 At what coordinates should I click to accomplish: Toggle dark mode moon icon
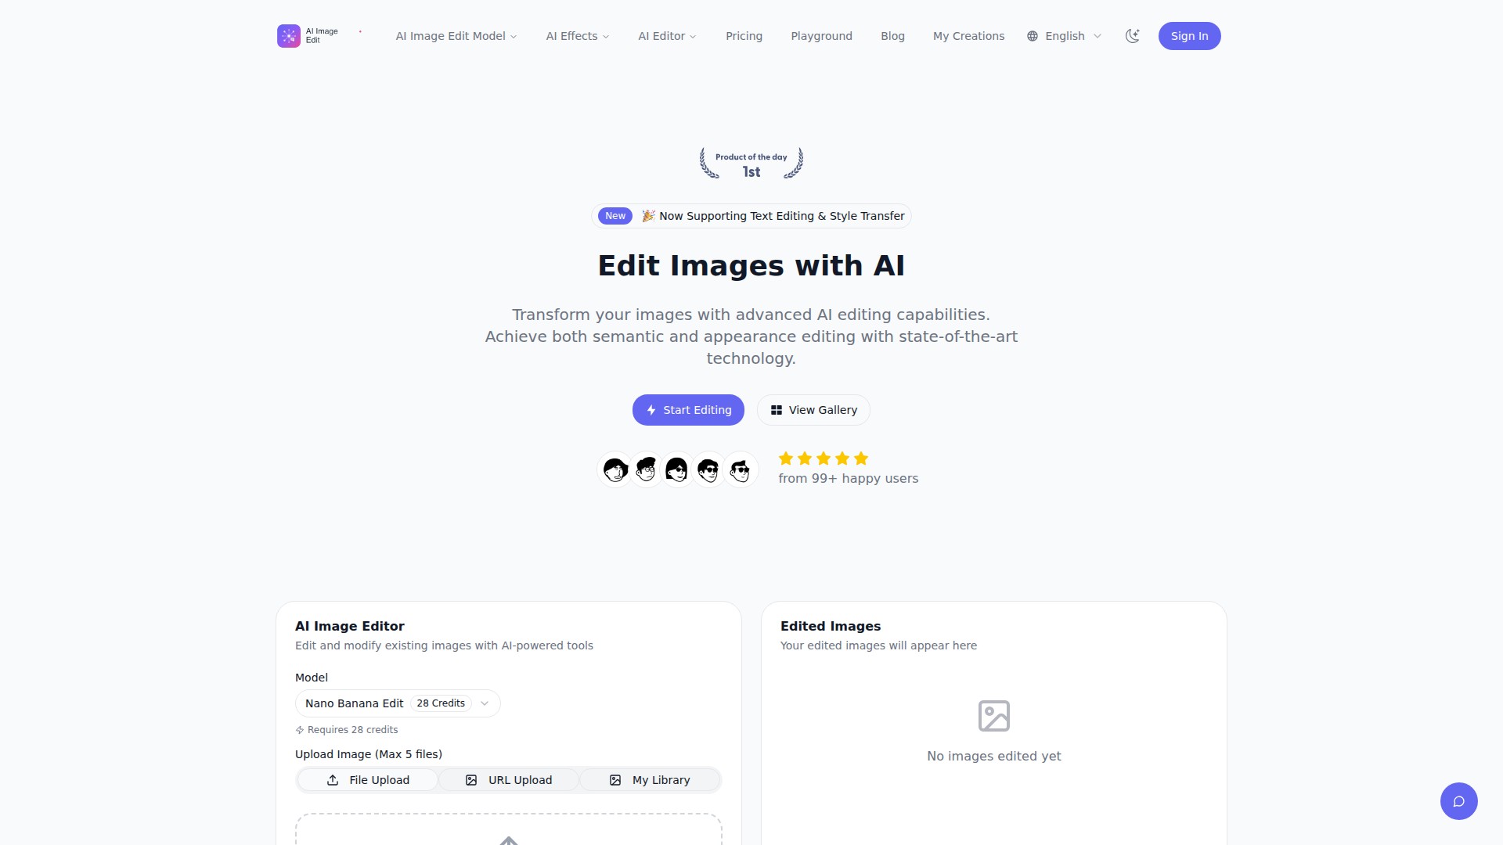coord(1132,36)
